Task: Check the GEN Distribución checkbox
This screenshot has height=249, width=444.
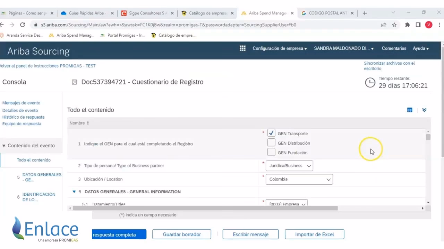Action: pos(271,142)
